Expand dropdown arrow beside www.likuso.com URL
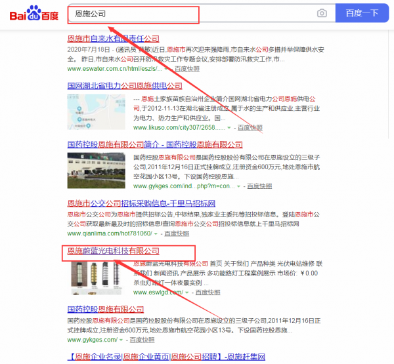 coord(229,129)
